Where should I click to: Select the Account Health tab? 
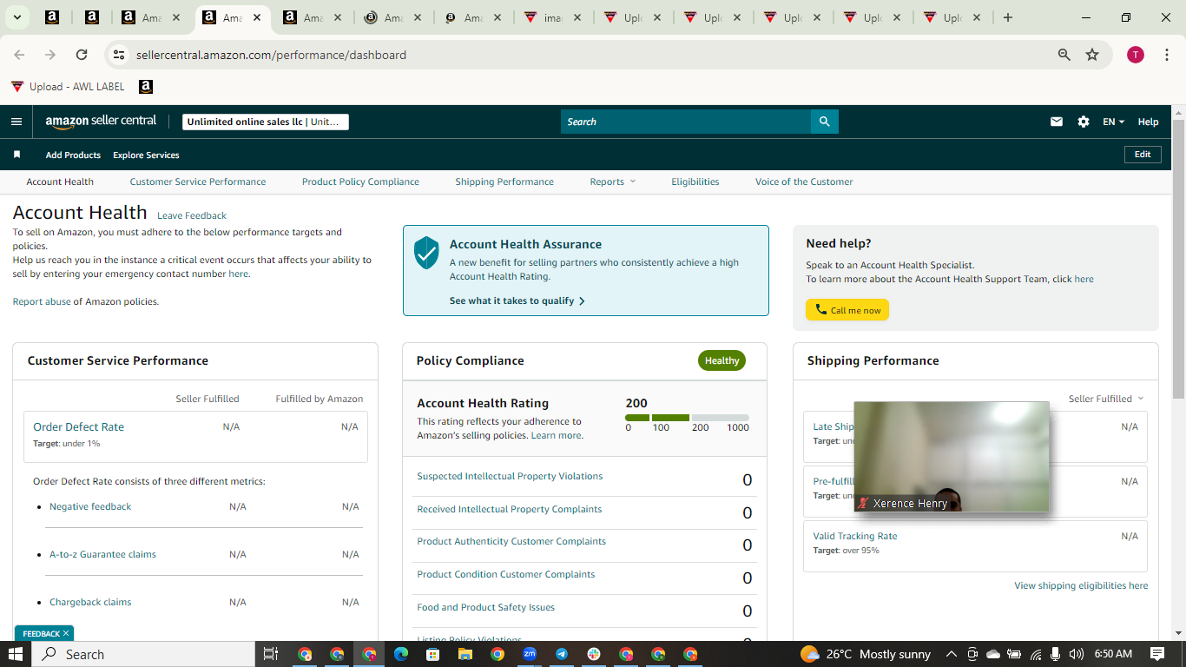(60, 182)
